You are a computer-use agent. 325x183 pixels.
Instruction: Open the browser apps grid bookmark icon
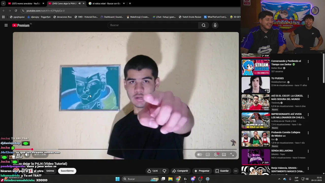coord(3,17)
